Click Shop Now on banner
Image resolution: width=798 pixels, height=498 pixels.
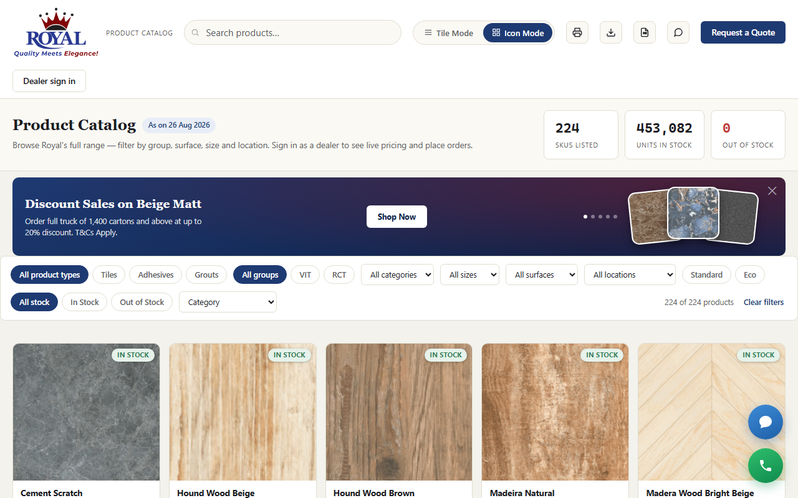click(x=397, y=217)
